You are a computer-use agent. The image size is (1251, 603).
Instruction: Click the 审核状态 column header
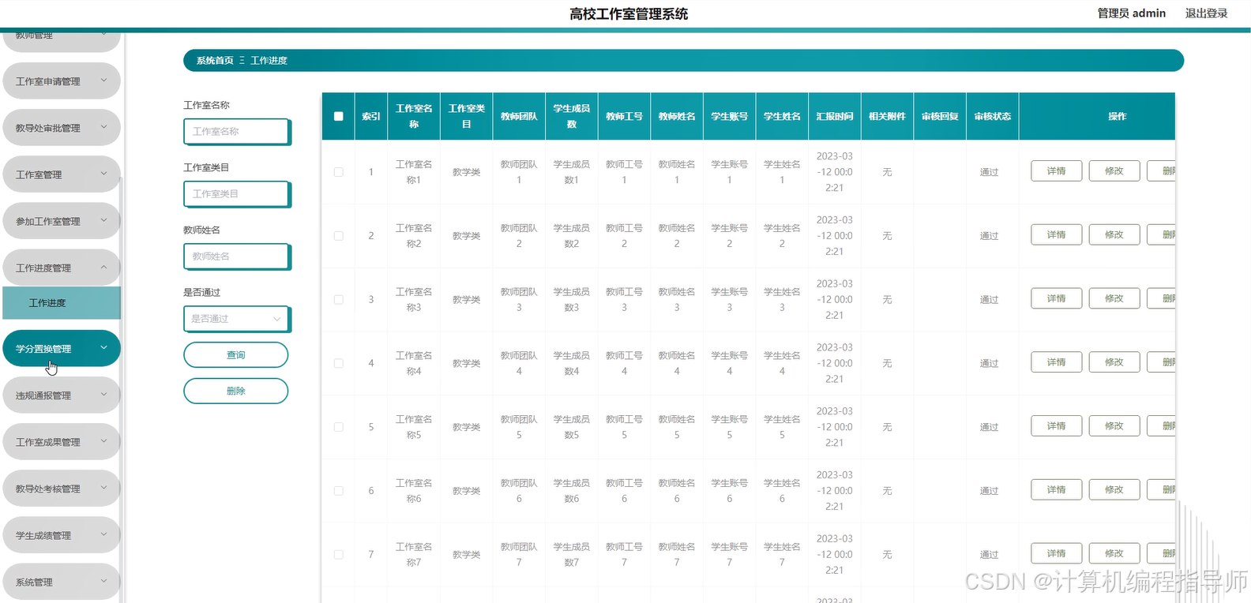(993, 116)
